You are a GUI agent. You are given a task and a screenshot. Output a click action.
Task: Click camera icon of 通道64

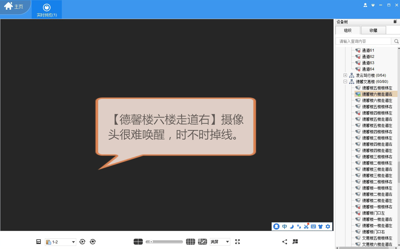[358, 69]
